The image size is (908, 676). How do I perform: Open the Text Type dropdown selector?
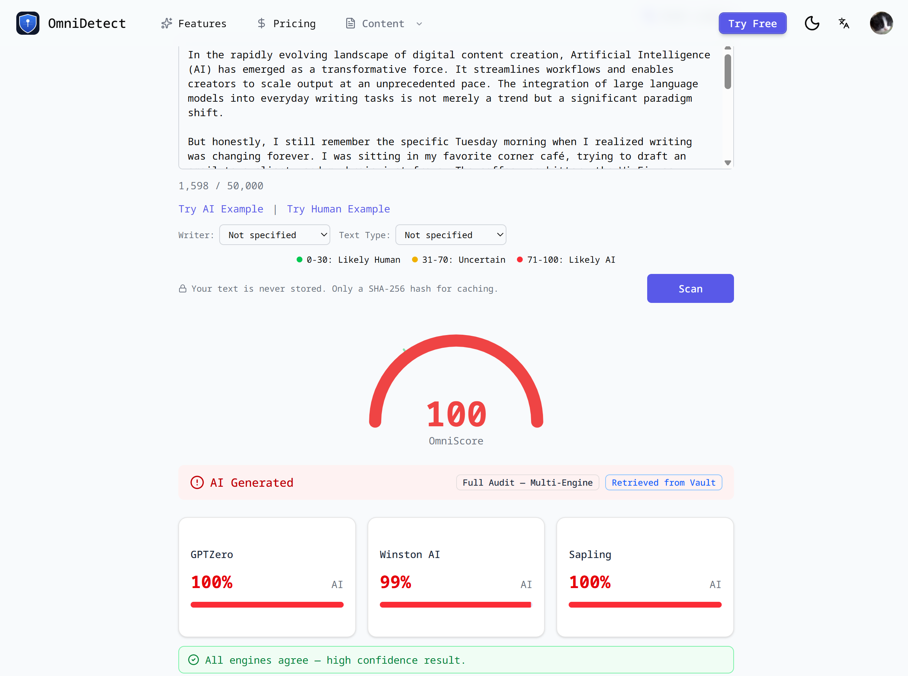[450, 235]
